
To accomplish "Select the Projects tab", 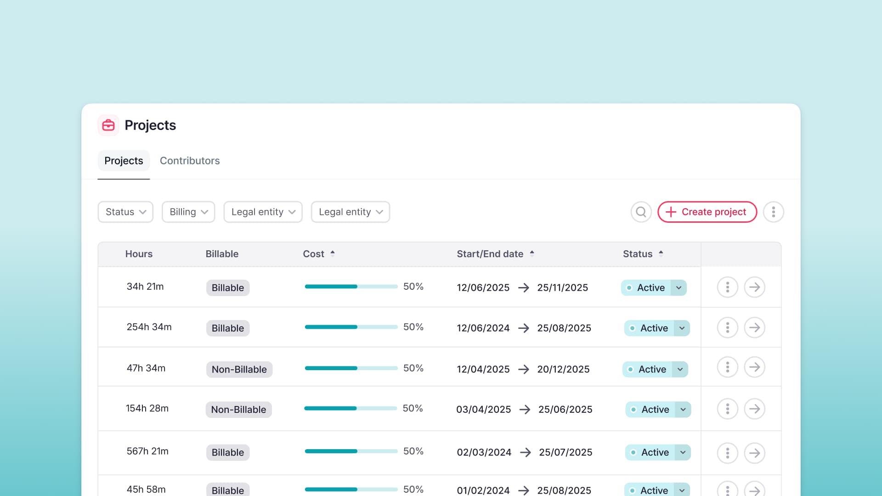I will click(124, 161).
